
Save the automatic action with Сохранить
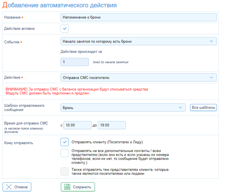(x=78, y=187)
